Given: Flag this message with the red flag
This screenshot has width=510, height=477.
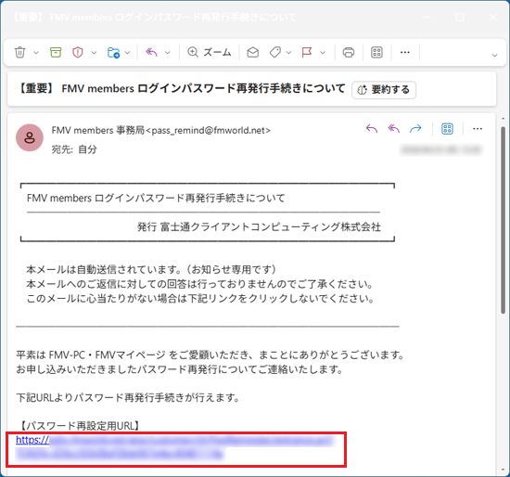Looking at the screenshot, I should point(307,52).
